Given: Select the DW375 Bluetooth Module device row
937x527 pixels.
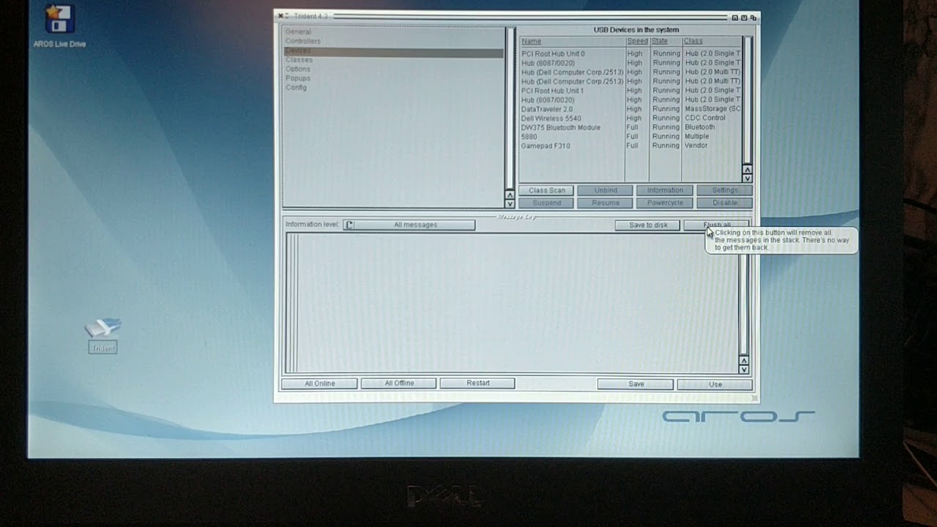Looking at the screenshot, I should click(x=630, y=127).
